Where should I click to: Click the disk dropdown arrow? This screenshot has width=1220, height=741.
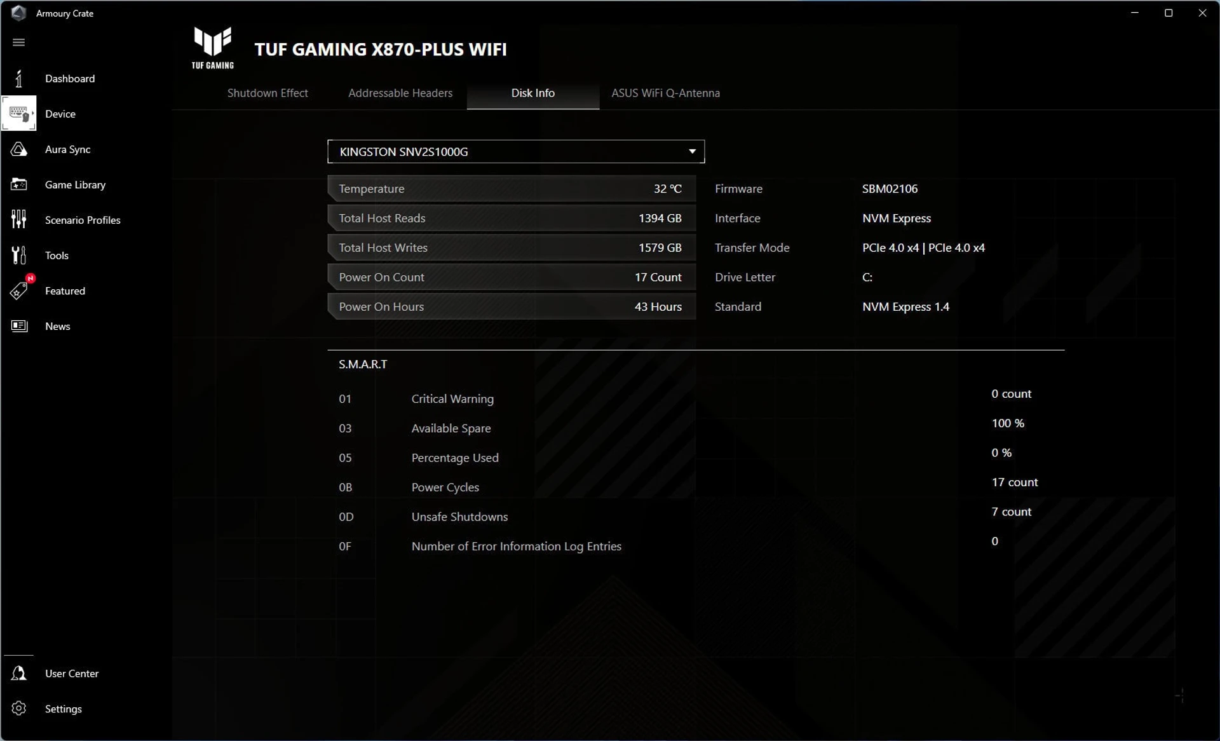click(692, 151)
